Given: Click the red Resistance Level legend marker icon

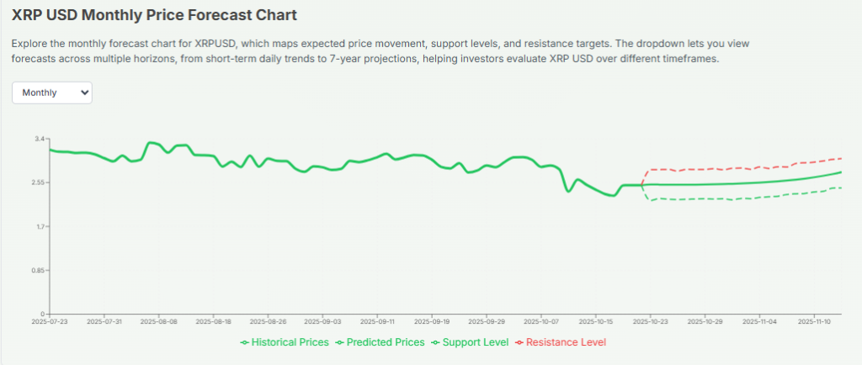Looking at the screenshot, I should 519,342.
